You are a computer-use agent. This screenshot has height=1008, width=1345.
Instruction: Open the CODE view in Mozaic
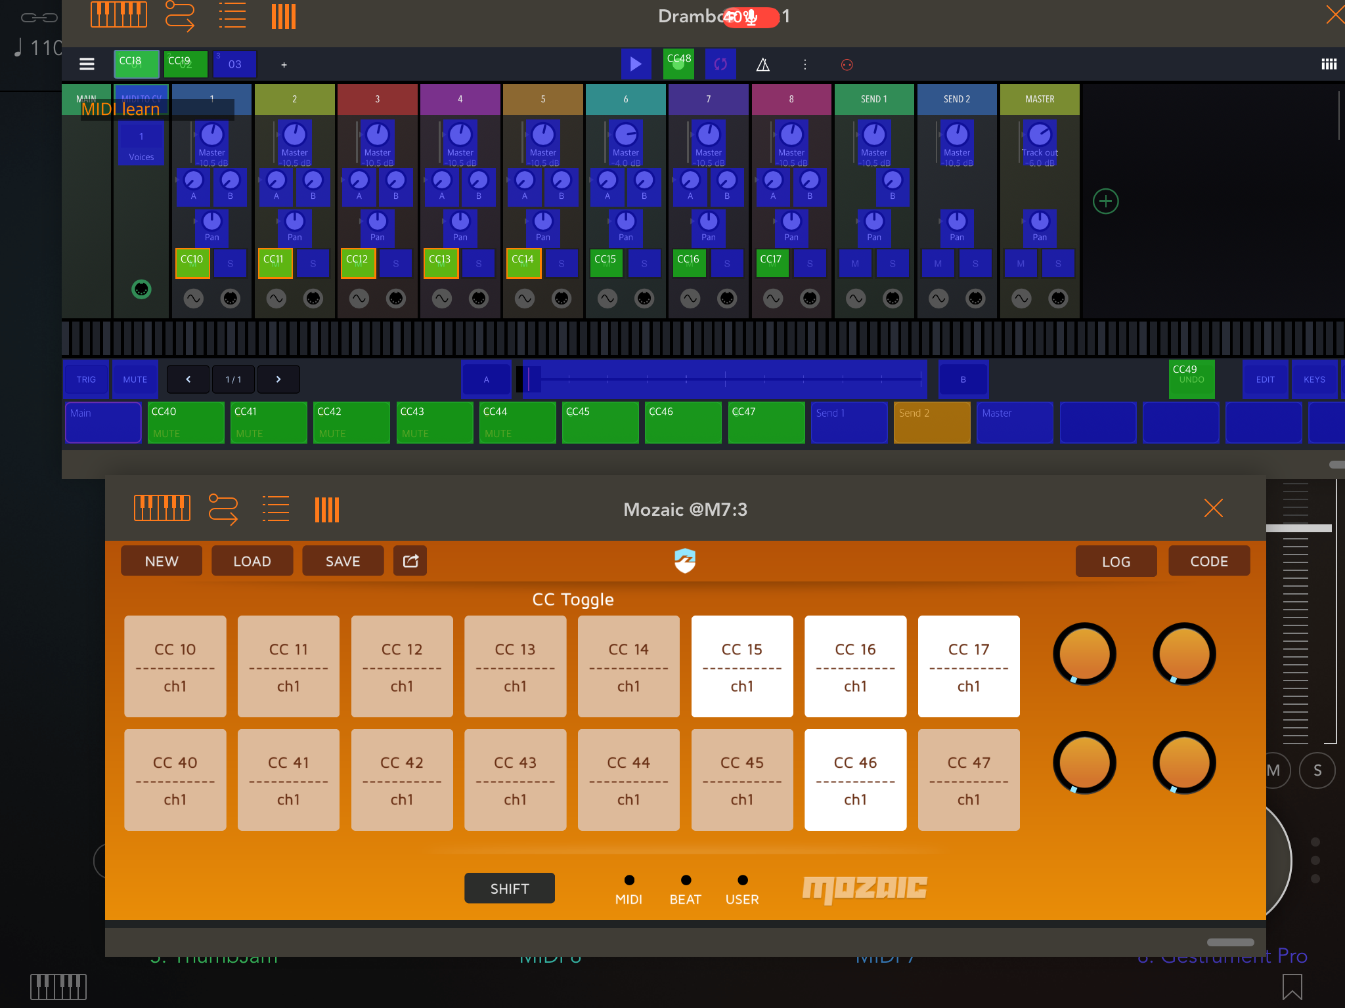point(1209,561)
